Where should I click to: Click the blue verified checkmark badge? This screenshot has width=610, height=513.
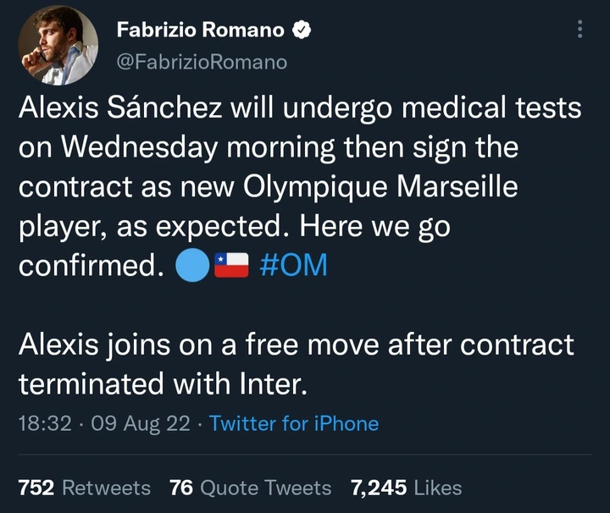pos(302,30)
